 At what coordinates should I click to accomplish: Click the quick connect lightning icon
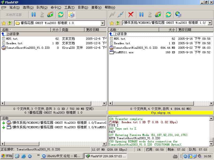tap(112, 15)
